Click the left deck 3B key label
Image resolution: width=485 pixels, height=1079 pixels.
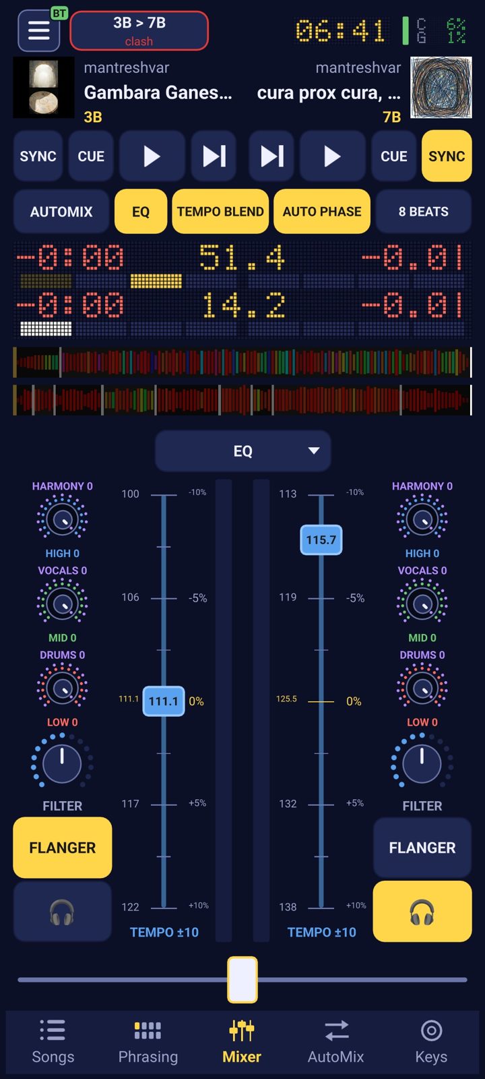(93, 117)
